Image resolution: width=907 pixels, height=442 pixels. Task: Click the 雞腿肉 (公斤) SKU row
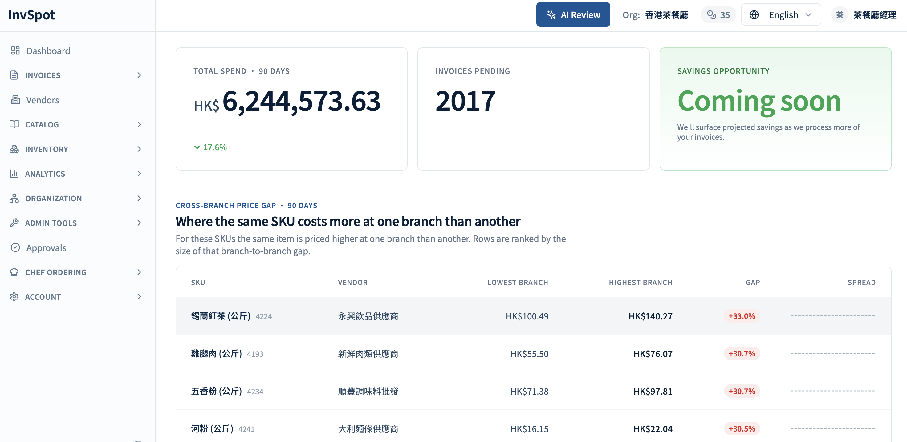533,354
